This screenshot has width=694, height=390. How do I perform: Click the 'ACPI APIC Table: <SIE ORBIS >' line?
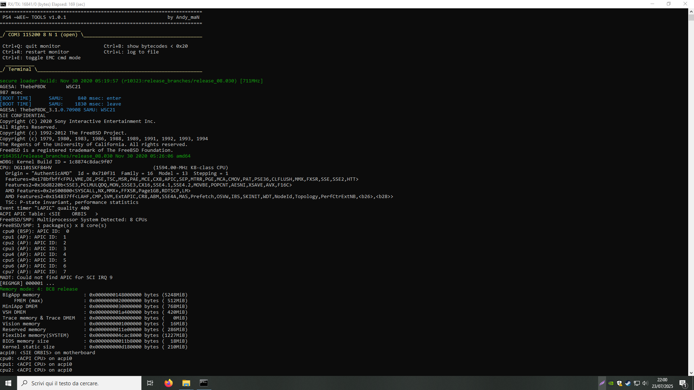pos(49,214)
